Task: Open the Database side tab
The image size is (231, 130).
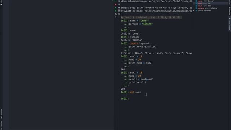Action: pos(230,11)
